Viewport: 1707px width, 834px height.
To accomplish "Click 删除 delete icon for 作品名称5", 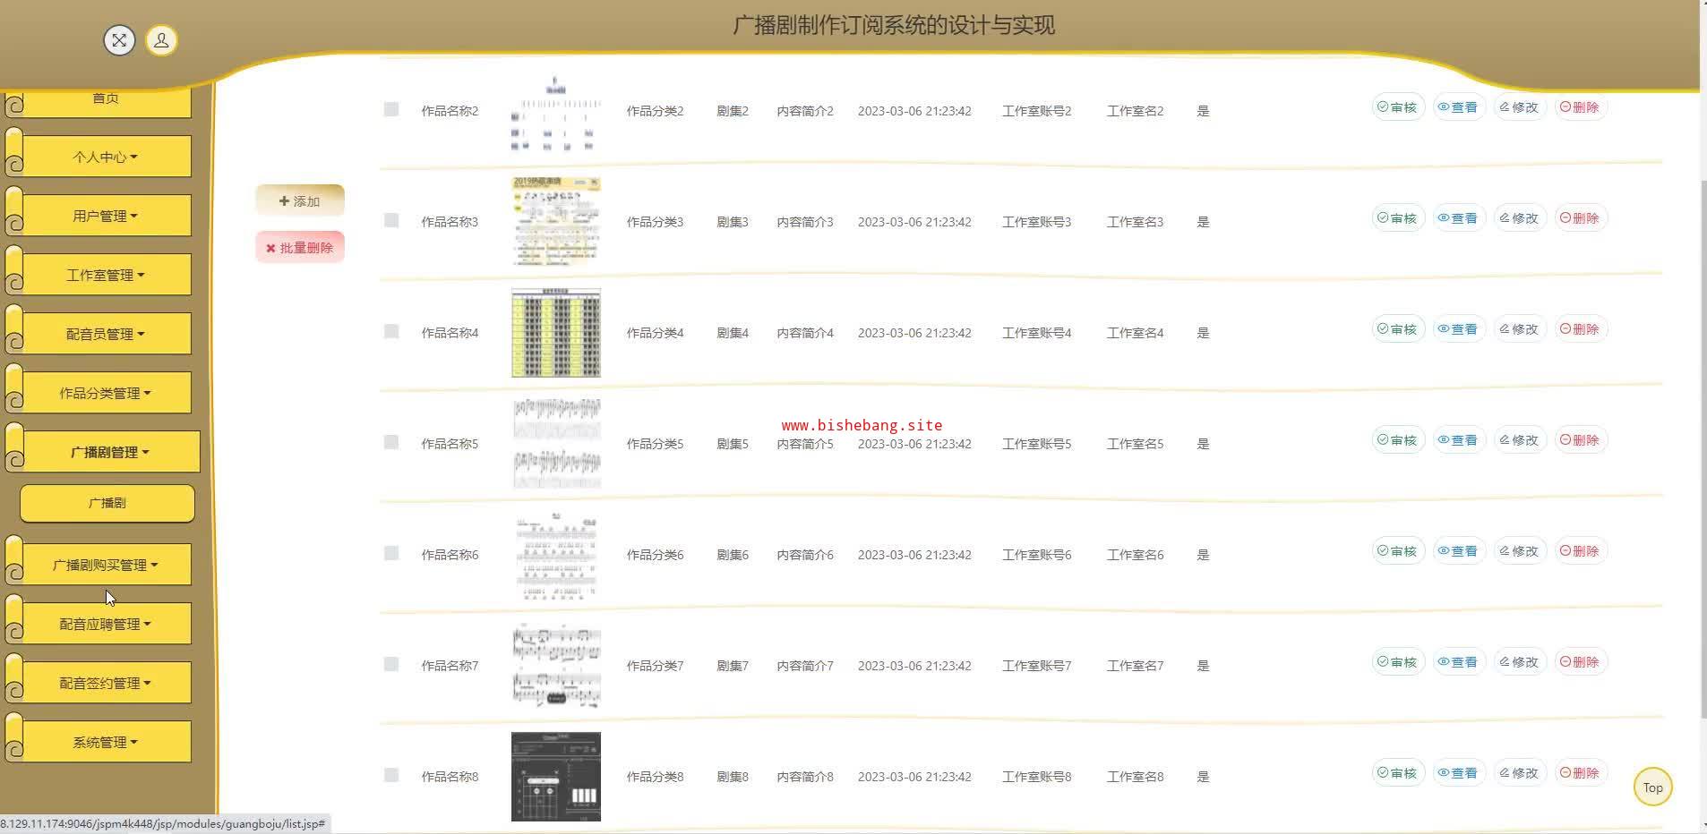I will tap(1580, 440).
